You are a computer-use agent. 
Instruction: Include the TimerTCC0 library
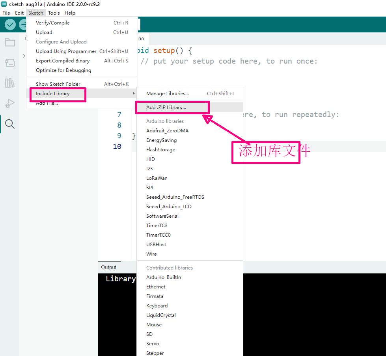tap(190, 235)
